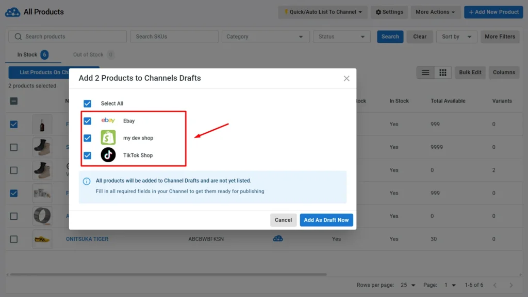Open Quick/Auto List To Channel dropdown
The height and width of the screenshot is (297, 528).
tap(323, 12)
